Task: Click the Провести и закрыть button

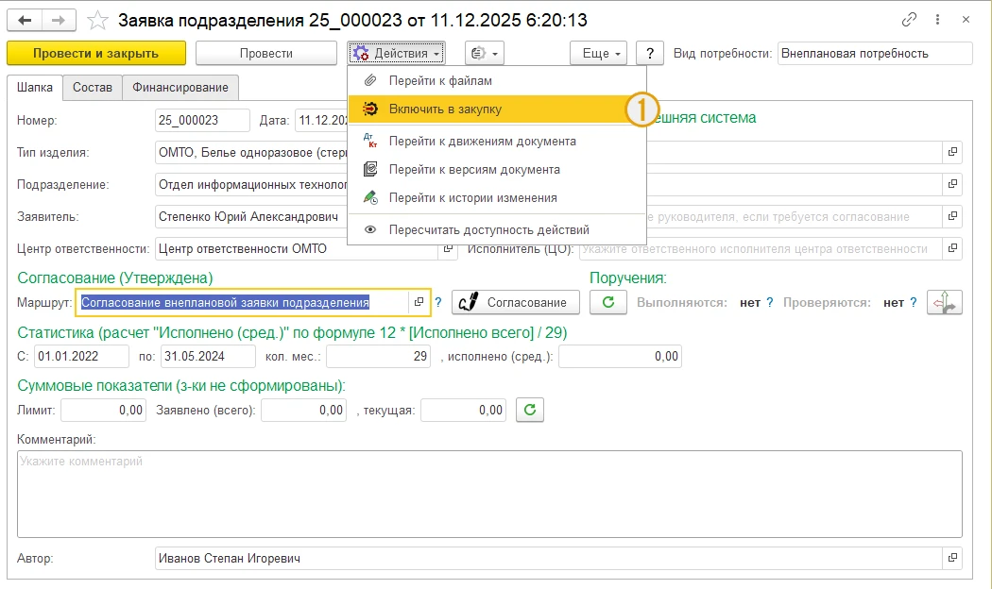Action: click(96, 54)
